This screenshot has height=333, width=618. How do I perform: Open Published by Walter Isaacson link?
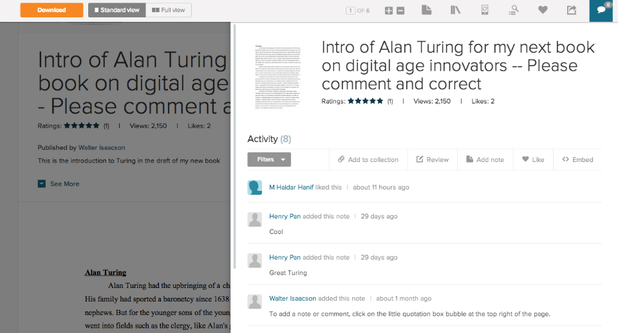click(102, 148)
